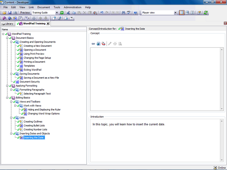Select the Creating a New Document topic
The image size is (227, 170).
coord(38,46)
